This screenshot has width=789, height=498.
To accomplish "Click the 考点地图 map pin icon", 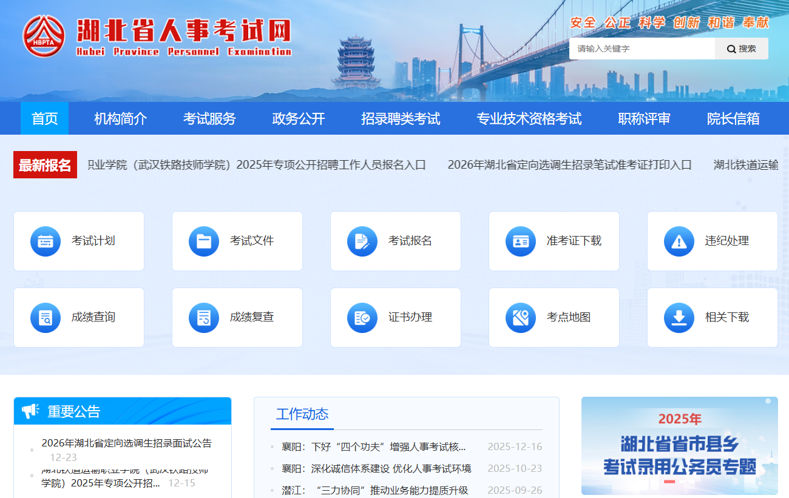I will [x=521, y=318].
